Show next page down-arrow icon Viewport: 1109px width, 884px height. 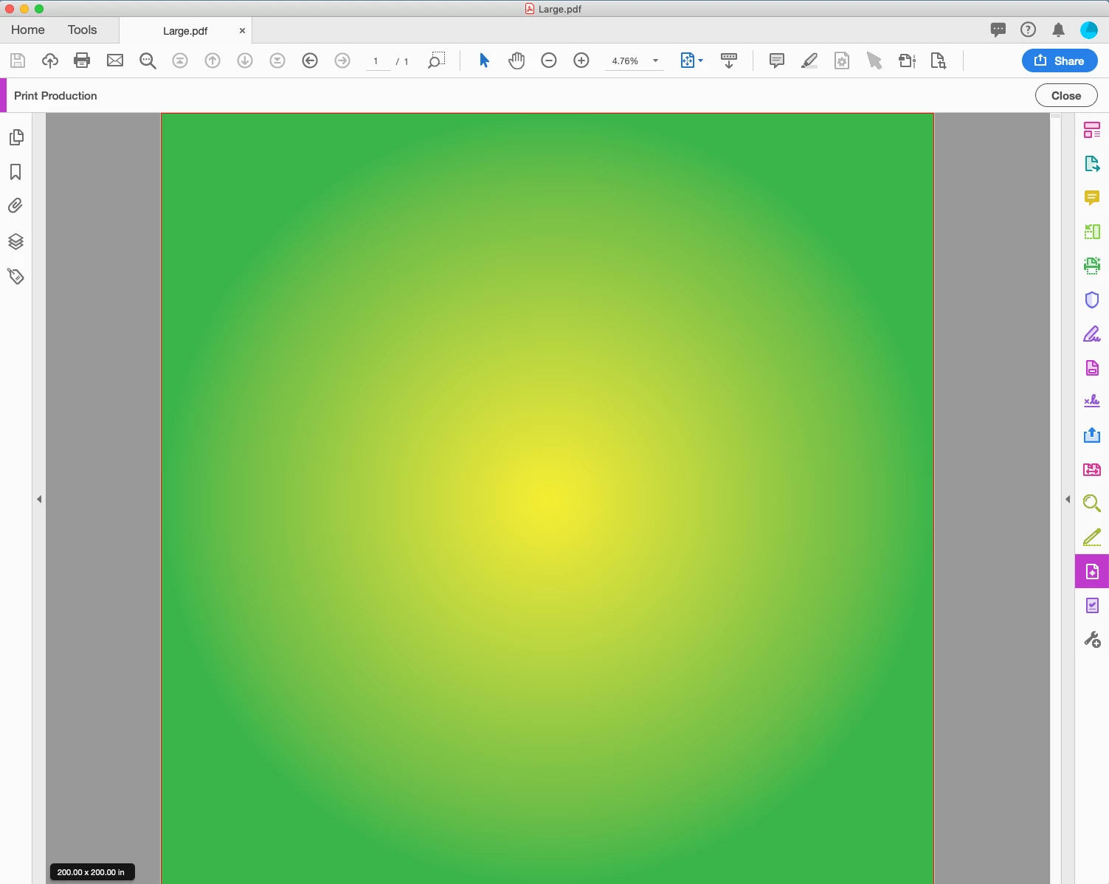click(x=245, y=61)
